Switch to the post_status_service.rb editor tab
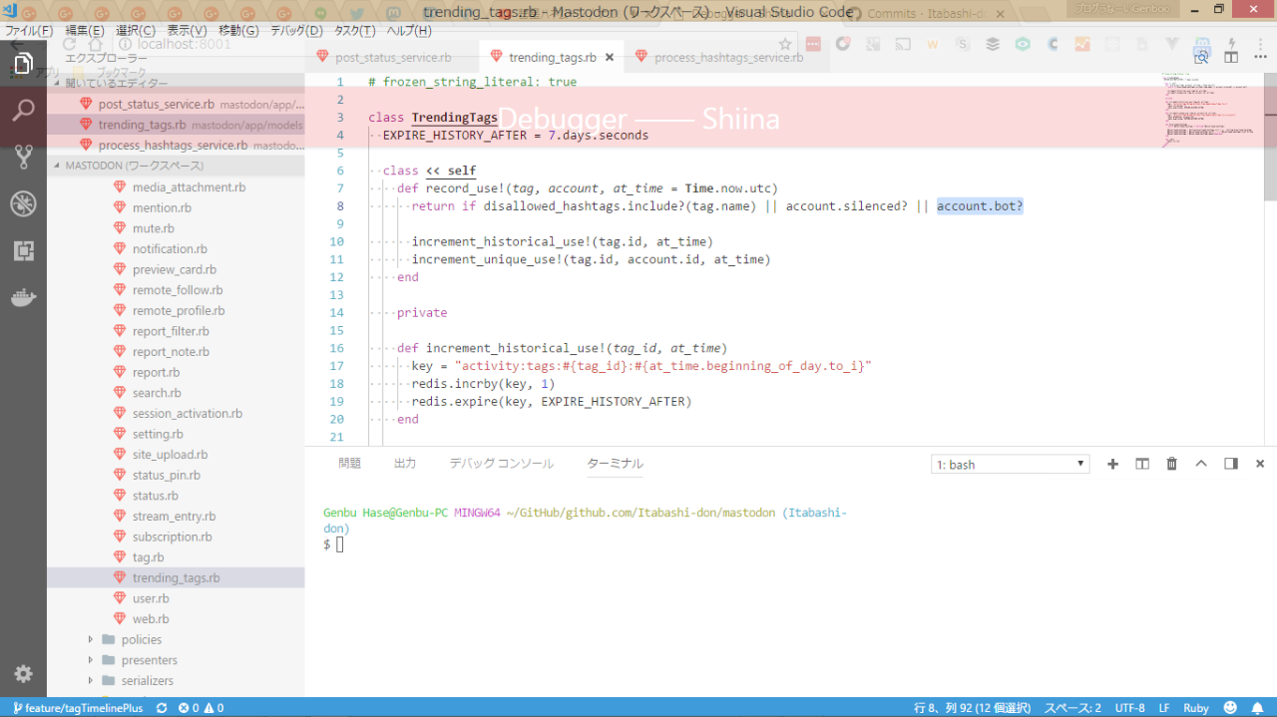This screenshot has height=717, width=1277. point(392,58)
